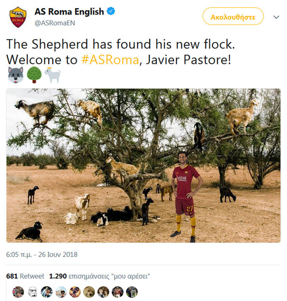Open the tweet options chevron menu

(276, 17)
